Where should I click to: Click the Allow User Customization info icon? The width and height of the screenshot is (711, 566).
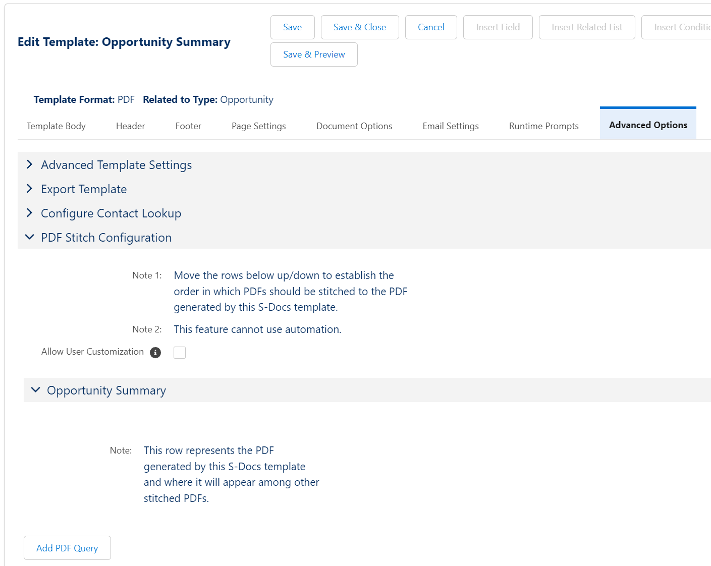tap(155, 353)
